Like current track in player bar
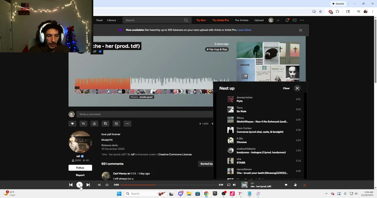The width and height of the screenshot is (377, 198). [x=286, y=185]
